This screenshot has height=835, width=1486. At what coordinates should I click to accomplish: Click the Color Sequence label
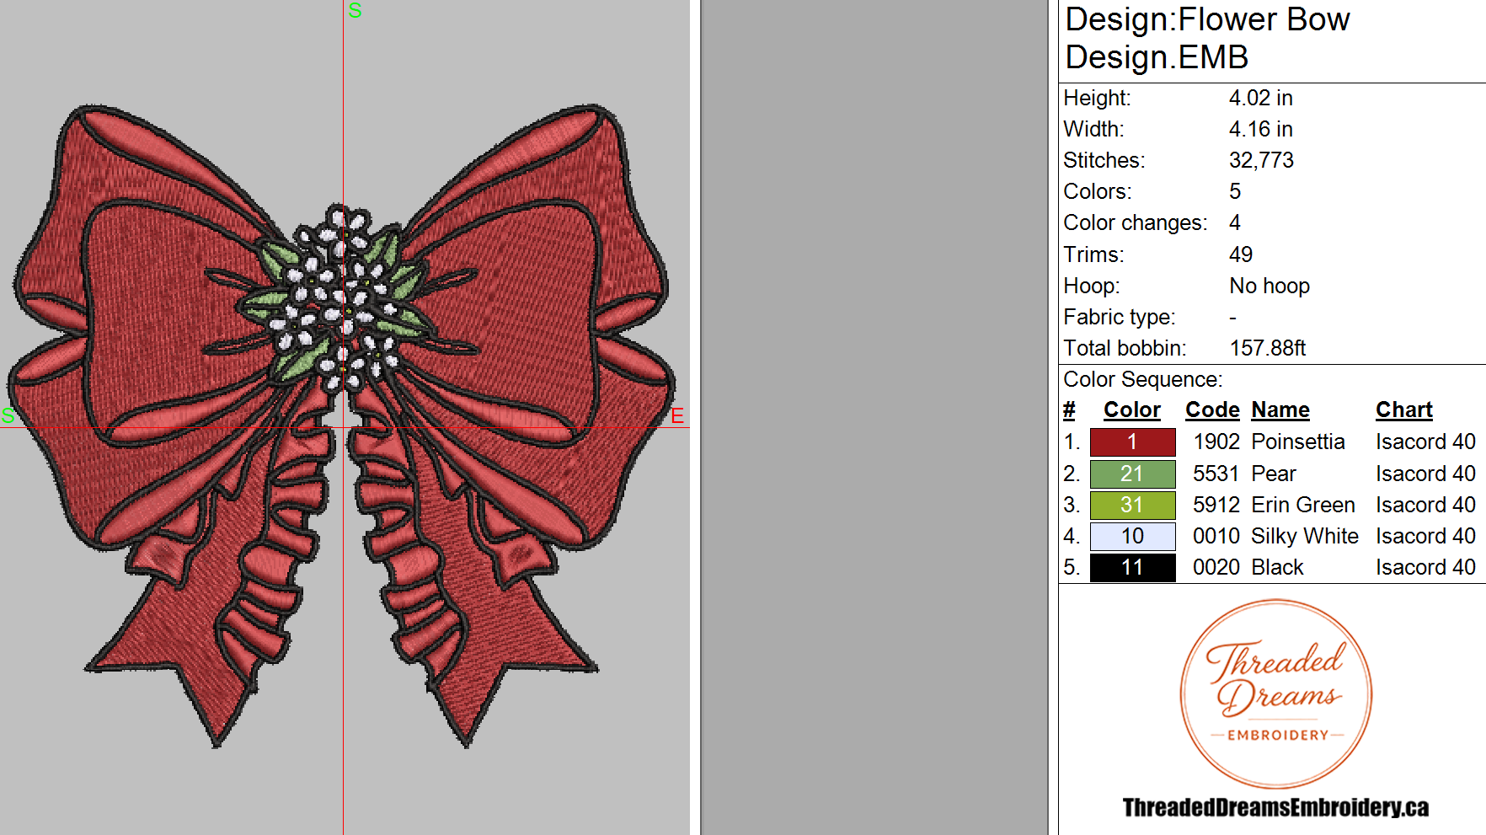(1142, 379)
